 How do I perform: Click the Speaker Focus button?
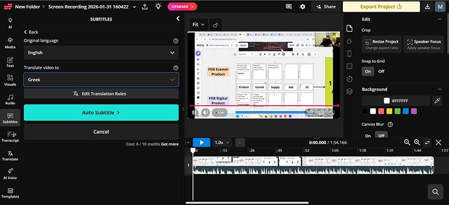click(x=424, y=44)
